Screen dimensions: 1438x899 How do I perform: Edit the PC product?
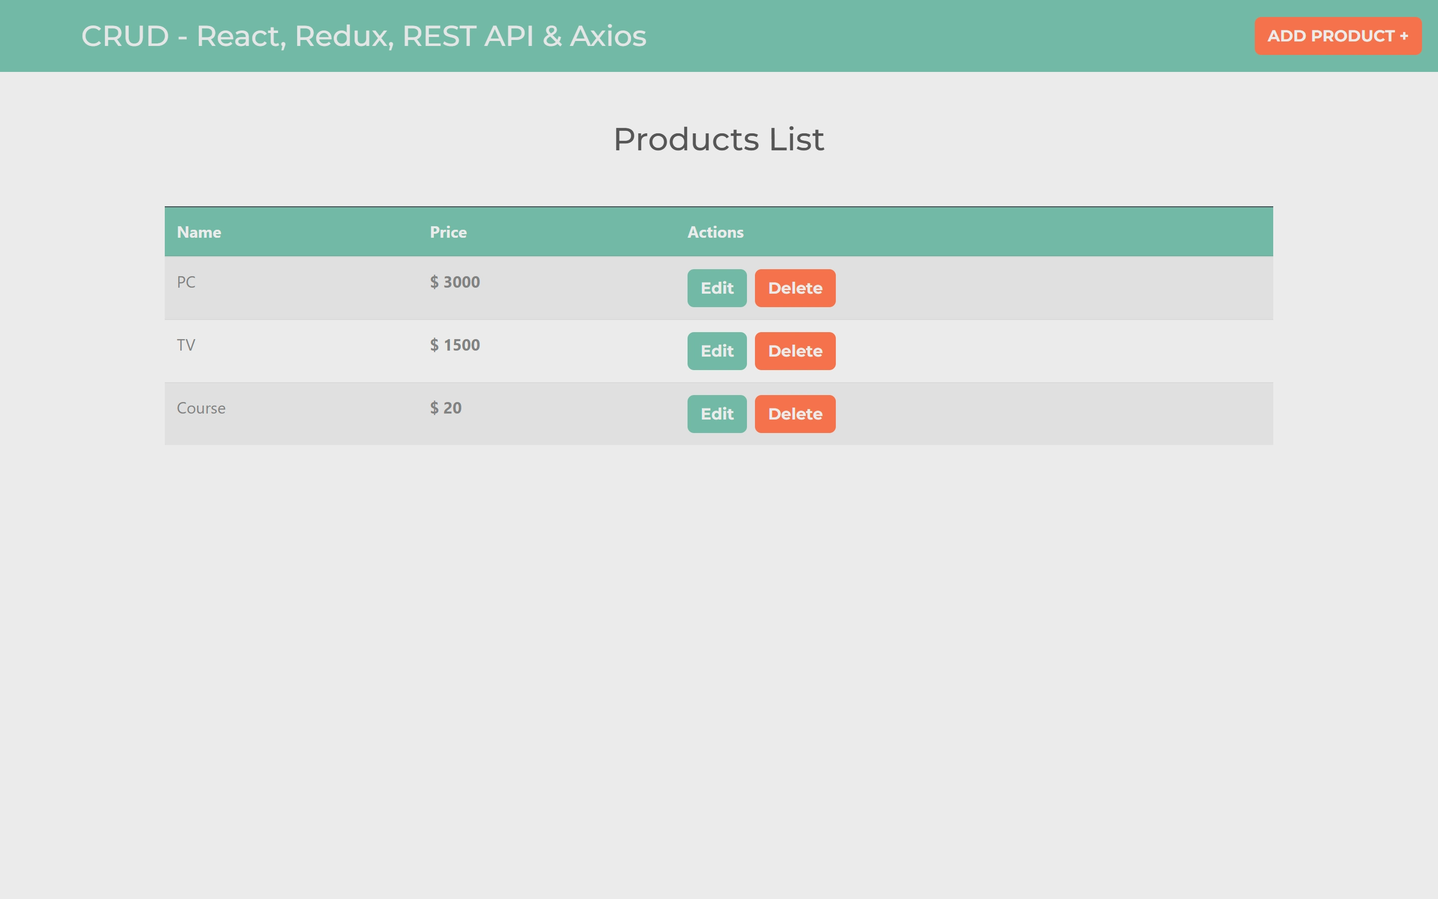717,288
